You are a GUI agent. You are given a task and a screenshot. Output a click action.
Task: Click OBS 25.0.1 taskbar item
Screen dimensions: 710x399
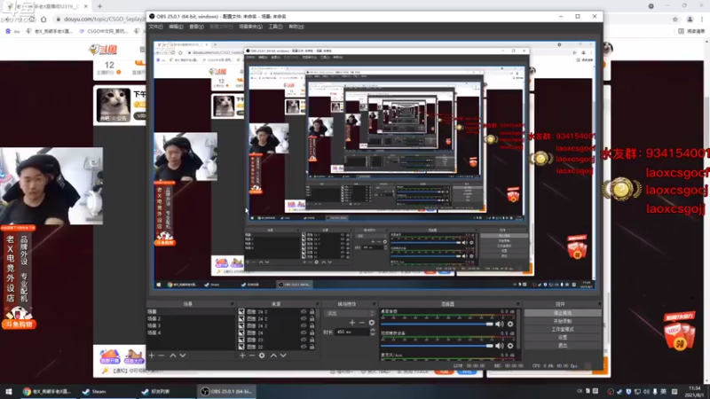point(226,391)
